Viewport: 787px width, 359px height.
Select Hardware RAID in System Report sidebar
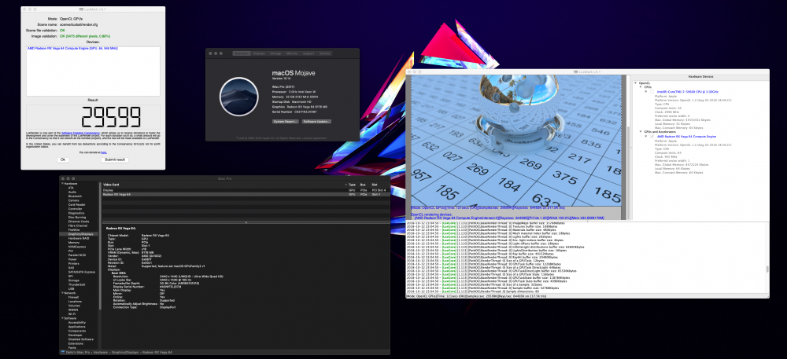77,238
